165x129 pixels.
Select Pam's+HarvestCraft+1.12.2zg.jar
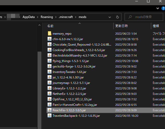click(75, 105)
